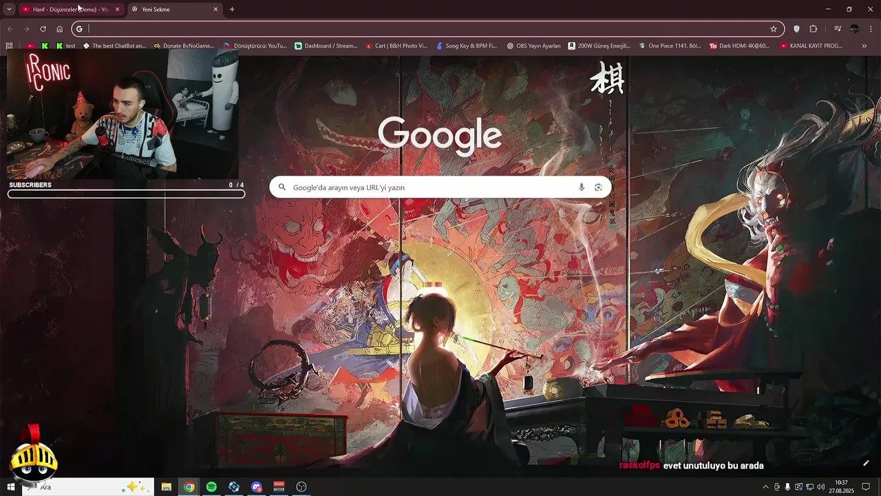Open the 'One Piece 1141. Böl...' bookmark
The width and height of the screenshot is (881, 496).
[x=670, y=46]
